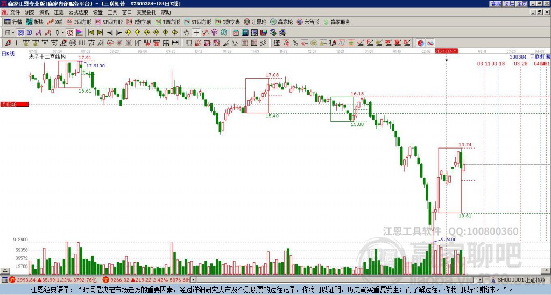
Task: Click the volume panel triangle button
Action: pyautogui.click(x=5, y=271)
